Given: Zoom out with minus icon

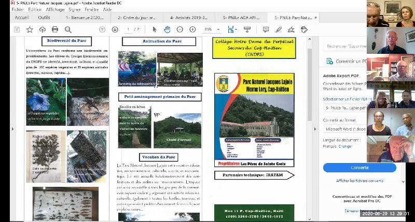Looking at the screenshot, I should pos(179,29).
